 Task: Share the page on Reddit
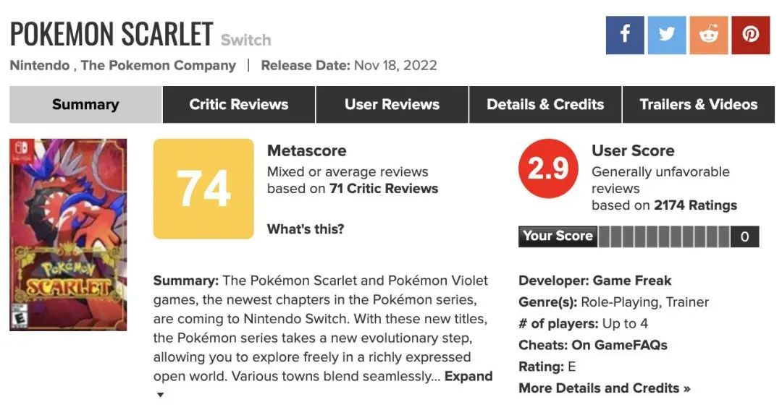click(x=709, y=35)
